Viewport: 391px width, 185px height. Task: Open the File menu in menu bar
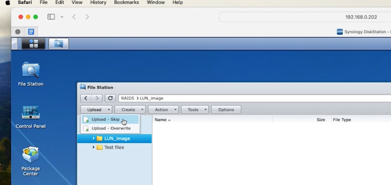coord(44,3)
